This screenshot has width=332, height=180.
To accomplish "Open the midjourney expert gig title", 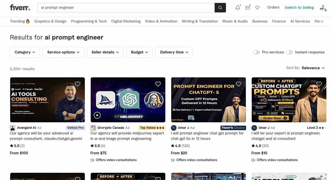I will pos(127,136).
